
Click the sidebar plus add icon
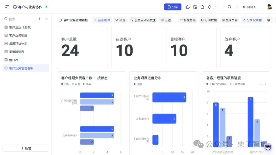point(39,19)
